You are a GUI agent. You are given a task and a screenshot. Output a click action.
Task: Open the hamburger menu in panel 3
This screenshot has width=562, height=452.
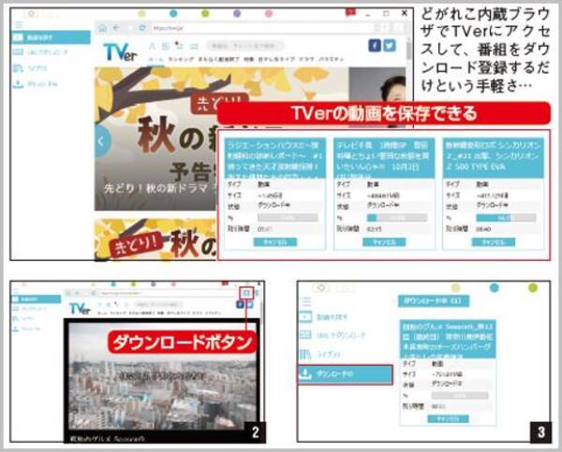coord(305,301)
